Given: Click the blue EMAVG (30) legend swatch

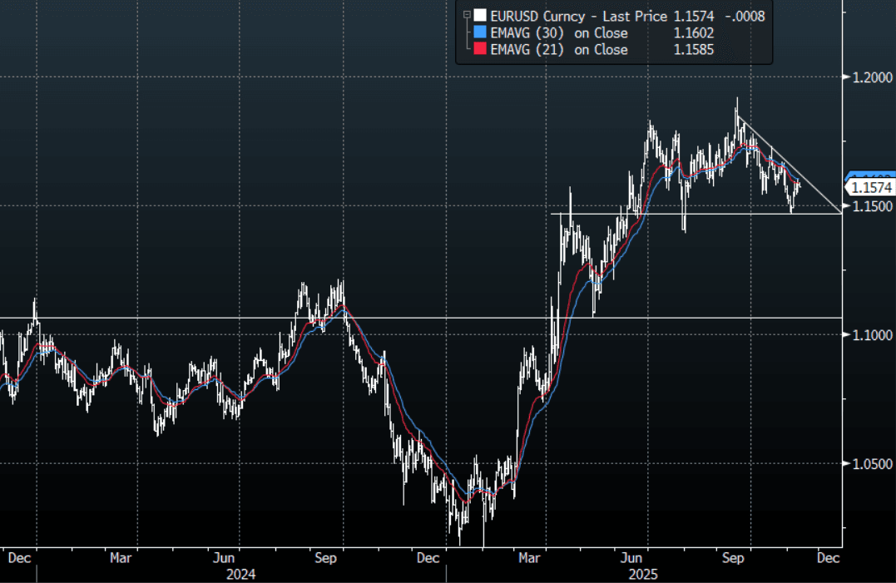Looking at the screenshot, I should click(x=480, y=32).
